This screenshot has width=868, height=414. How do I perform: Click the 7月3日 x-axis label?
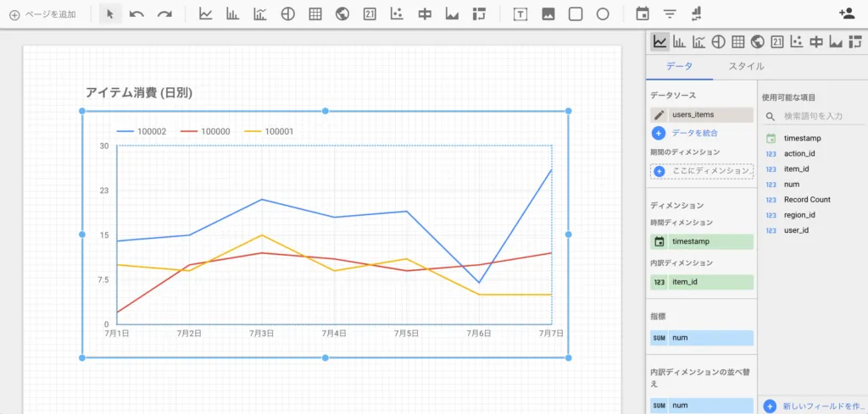(x=261, y=334)
